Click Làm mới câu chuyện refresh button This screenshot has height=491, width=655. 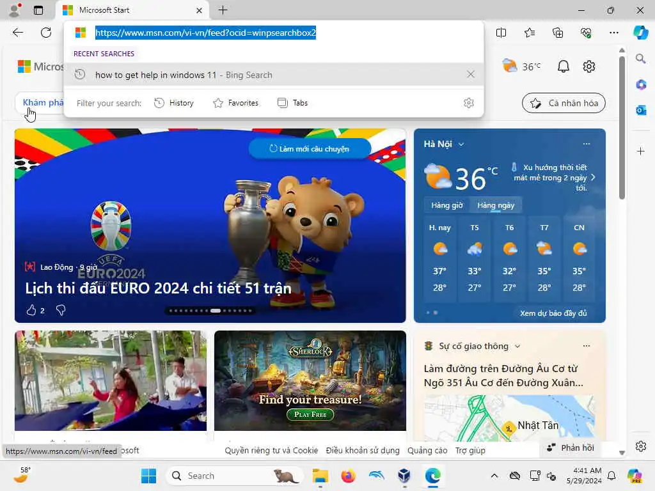(310, 148)
